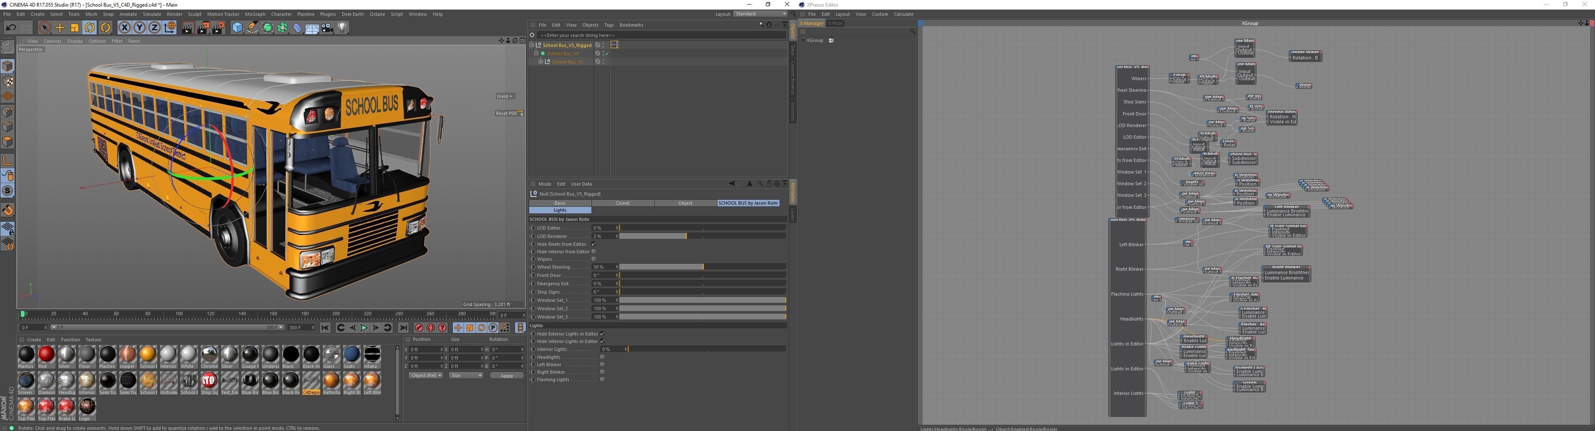The width and height of the screenshot is (1595, 431).
Task: Toggle the Y-axis lock icon
Action: click(x=139, y=27)
